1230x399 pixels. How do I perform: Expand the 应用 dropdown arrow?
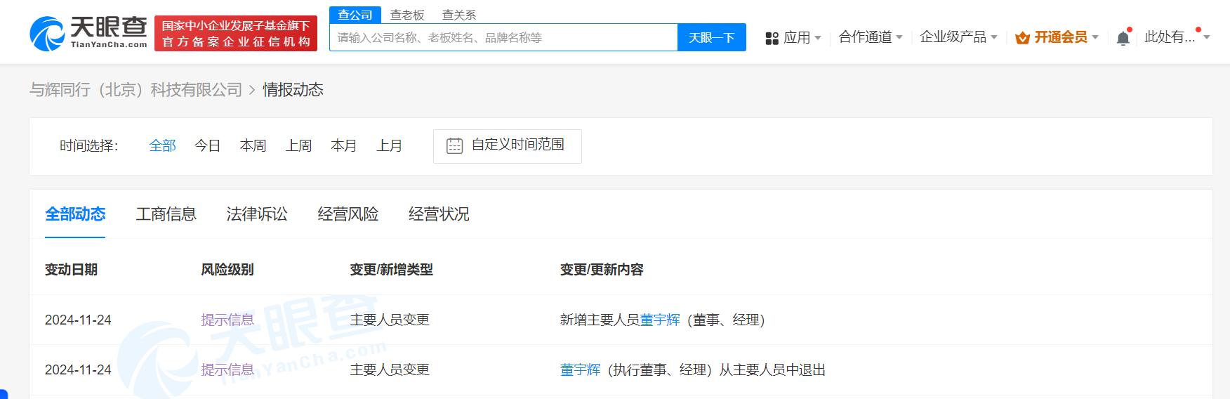(818, 38)
